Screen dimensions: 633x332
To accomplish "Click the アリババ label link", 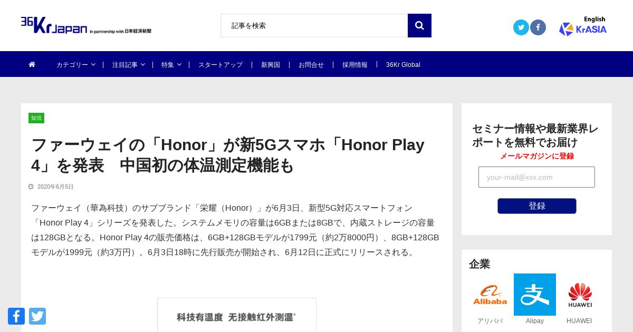I will [x=490, y=321].
